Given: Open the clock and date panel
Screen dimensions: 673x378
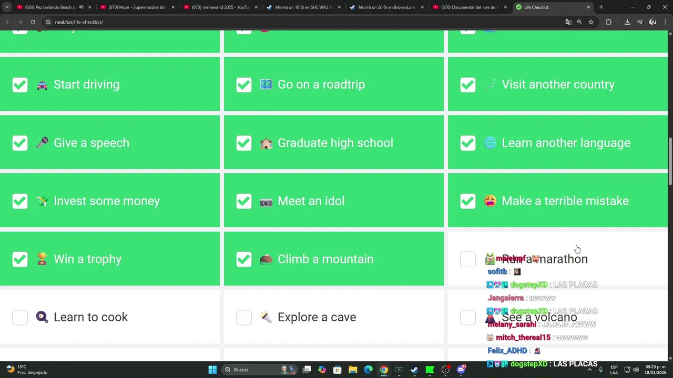Looking at the screenshot, I should click(x=656, y=370).
